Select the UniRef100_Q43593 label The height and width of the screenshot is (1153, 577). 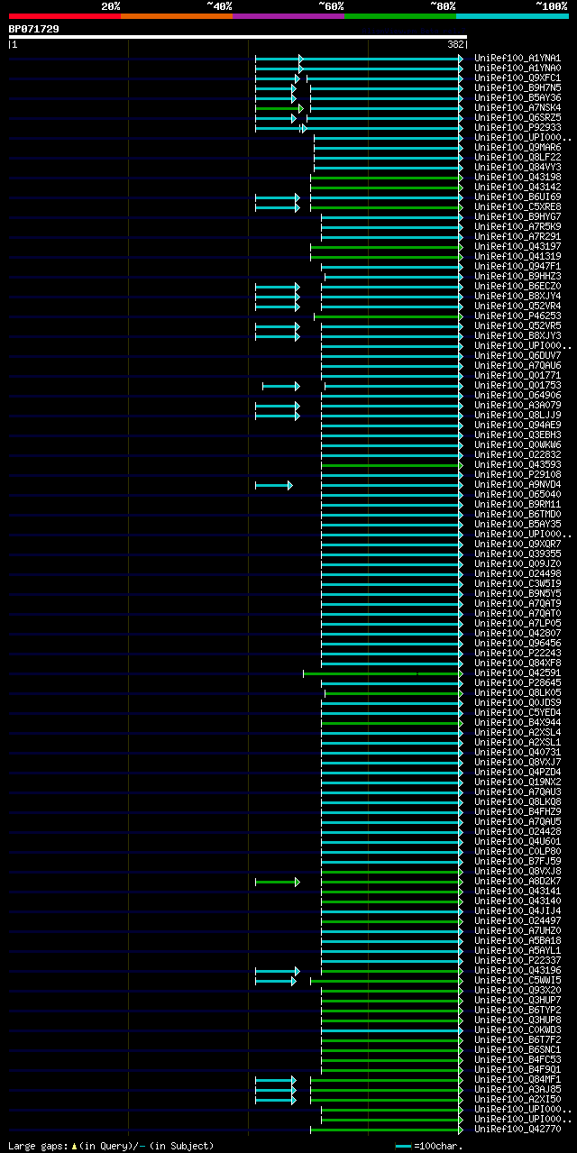[x=517, y=464]
